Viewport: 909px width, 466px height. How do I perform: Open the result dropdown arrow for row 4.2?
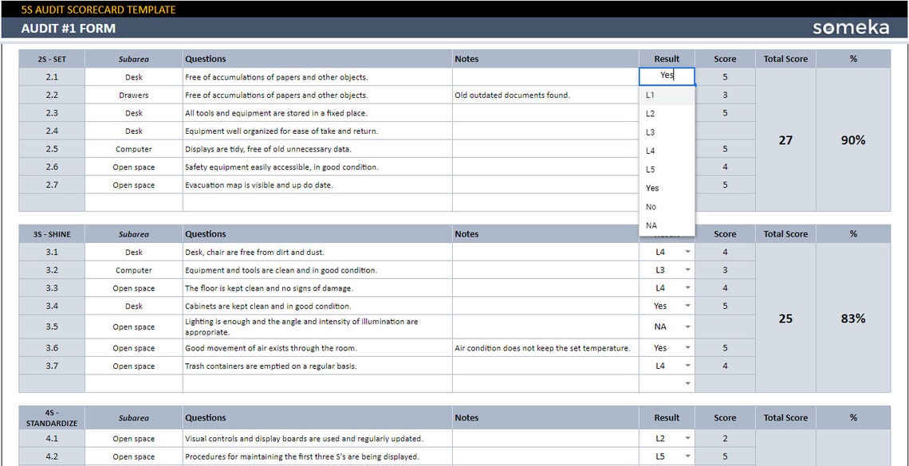coord(687,456)
